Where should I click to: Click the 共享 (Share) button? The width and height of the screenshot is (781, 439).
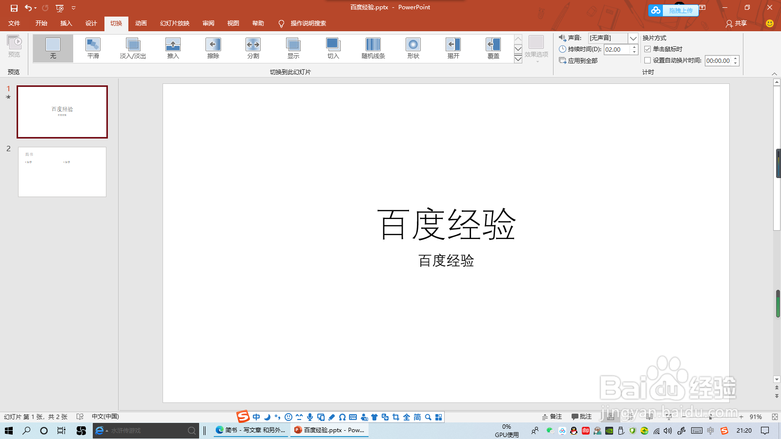(x=737, y=23)
